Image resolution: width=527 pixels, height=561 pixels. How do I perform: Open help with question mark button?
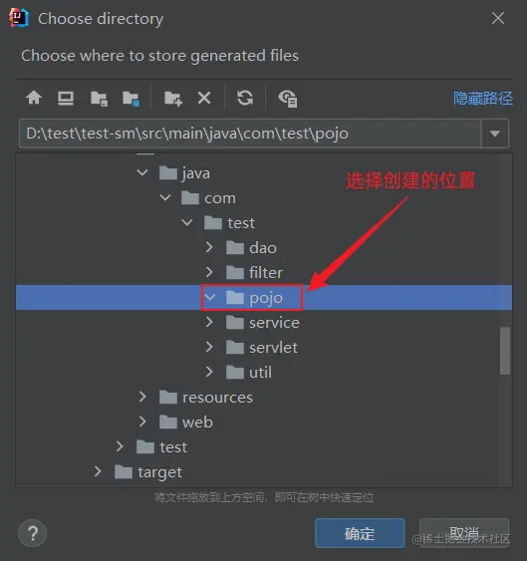point(33,533)
